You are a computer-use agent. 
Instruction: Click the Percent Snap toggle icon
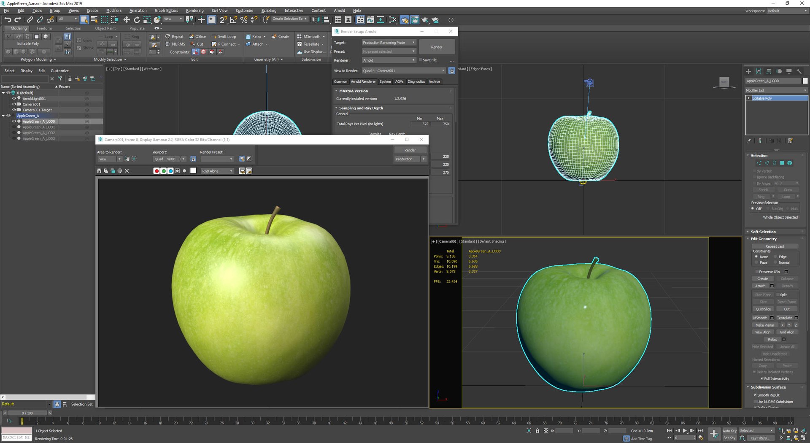pos(243,19)
